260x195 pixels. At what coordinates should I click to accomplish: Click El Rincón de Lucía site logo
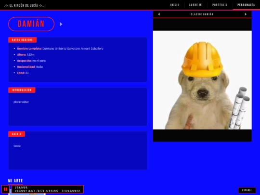(24, 5)
